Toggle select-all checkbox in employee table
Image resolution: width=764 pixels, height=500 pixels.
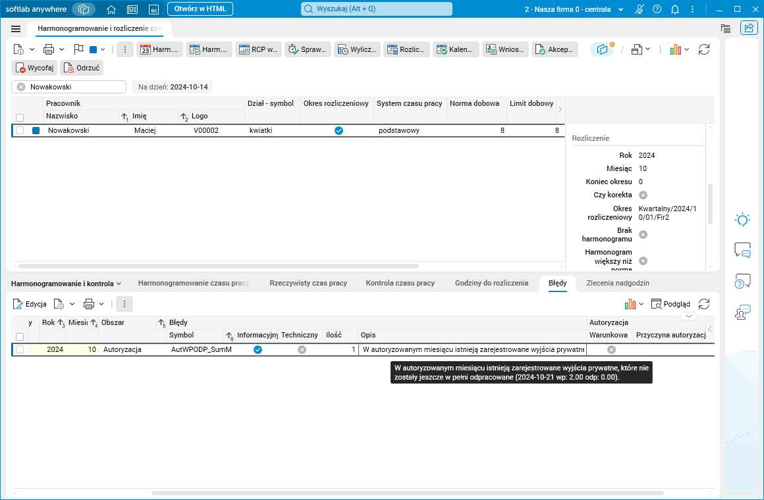(20, 117)
